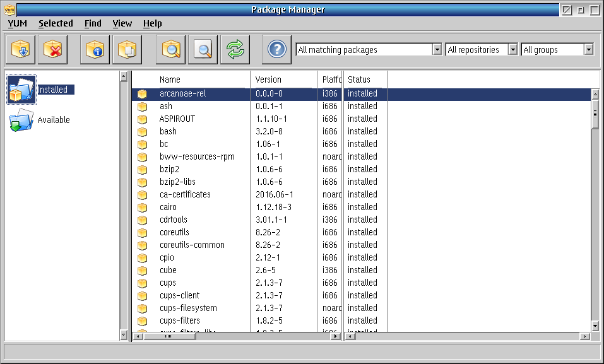Click version 1.1.10-1 of ASPIROUT

(271, 119)
